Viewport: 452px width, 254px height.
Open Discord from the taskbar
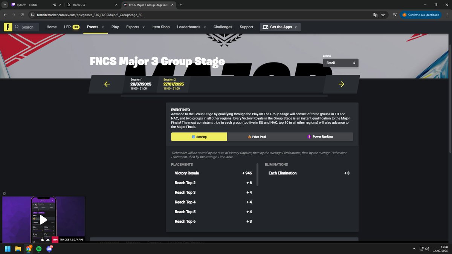pyautogui.click(x=49, y=249)
